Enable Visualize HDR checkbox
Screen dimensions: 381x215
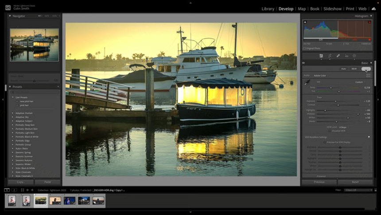pyautogui.click(x=330, y=131)
